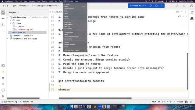Expand Scratches and Consoles node
Viewport: 195px width, 110px height.
click(x=8, y=39)
